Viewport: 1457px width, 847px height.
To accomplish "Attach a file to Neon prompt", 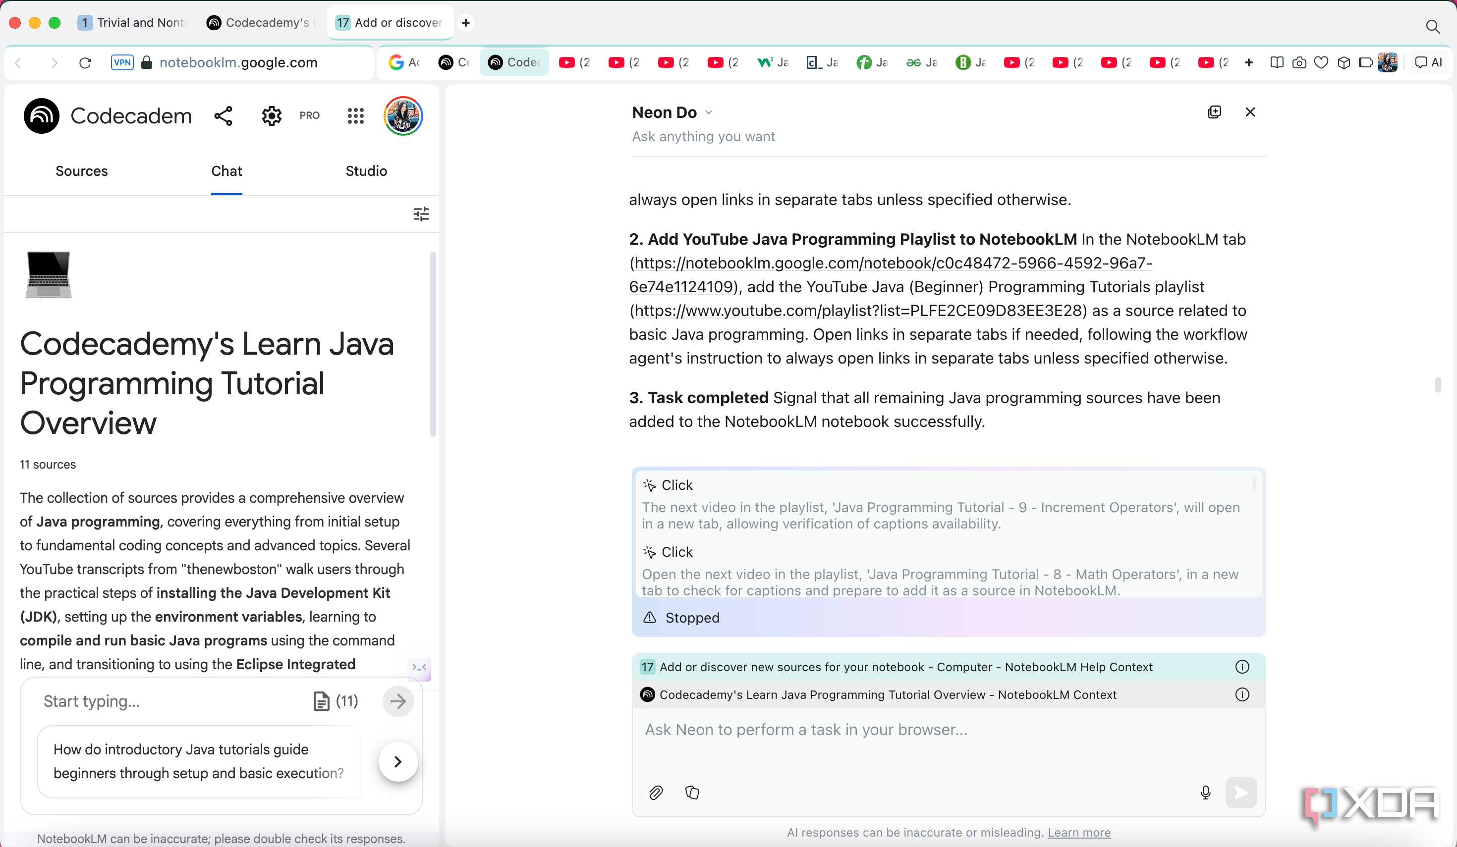I will click(x=656, y=792).
